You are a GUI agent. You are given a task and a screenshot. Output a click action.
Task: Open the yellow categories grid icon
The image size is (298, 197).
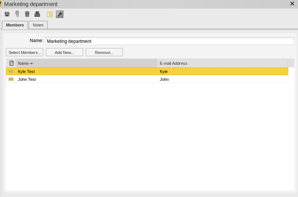[x=50, y=14]
